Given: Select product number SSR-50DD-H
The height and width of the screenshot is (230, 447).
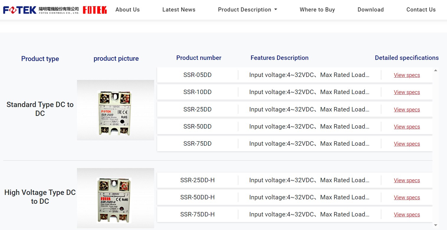Looking at the screenshot, I should 198,197.
